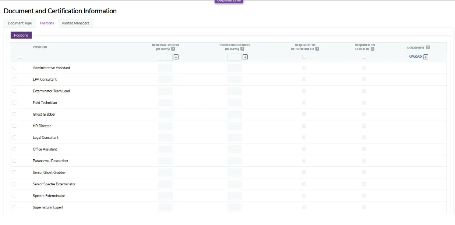
Task: Toggle Legal Consultant required to be scheduled
Action: coord(304,138)
